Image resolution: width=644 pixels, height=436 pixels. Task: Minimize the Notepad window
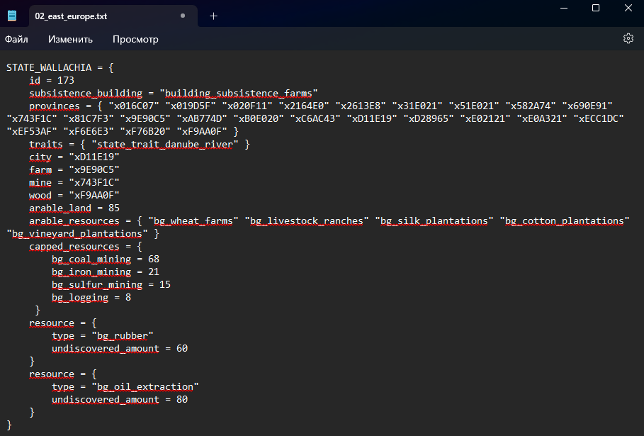click(x=563, y=8)
